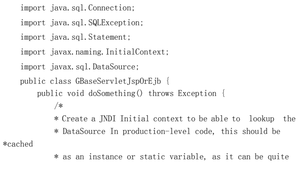Click the comment opener /*
The width and height of the screenshot is (298, 172).
[x=59, y=106]
